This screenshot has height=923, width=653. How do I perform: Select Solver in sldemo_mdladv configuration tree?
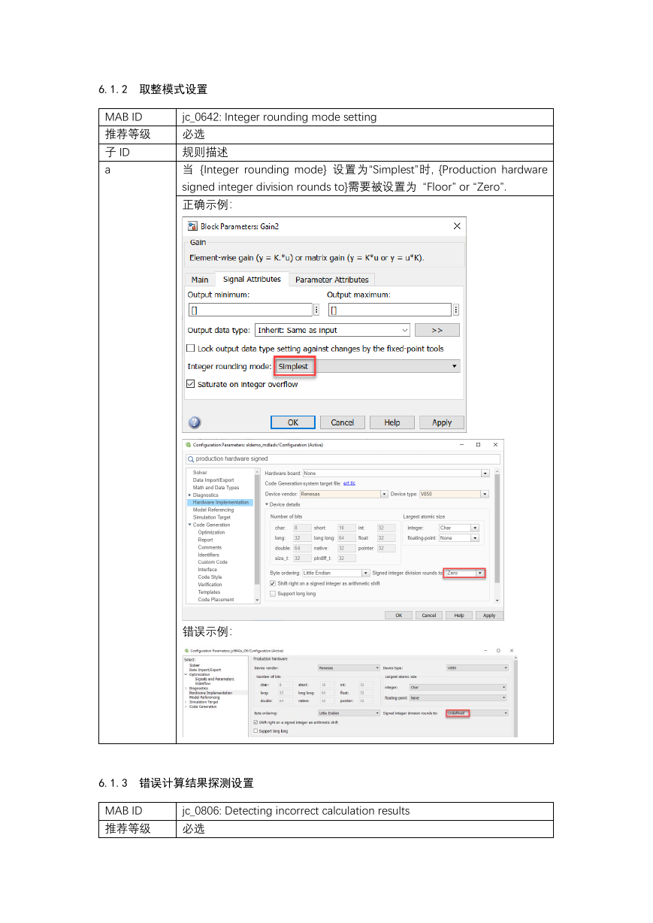coord(200,473)
